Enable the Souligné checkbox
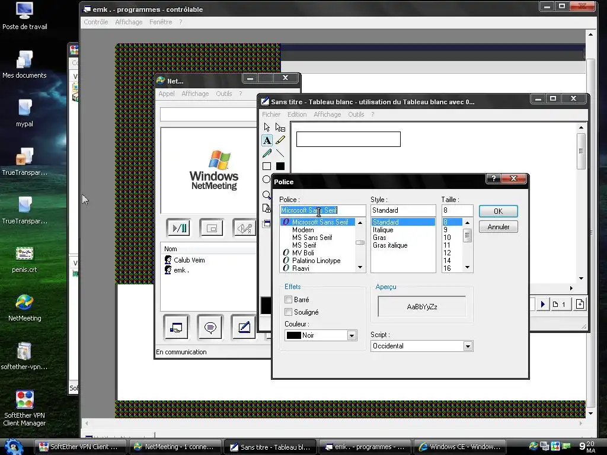 [x=288, y=312]
